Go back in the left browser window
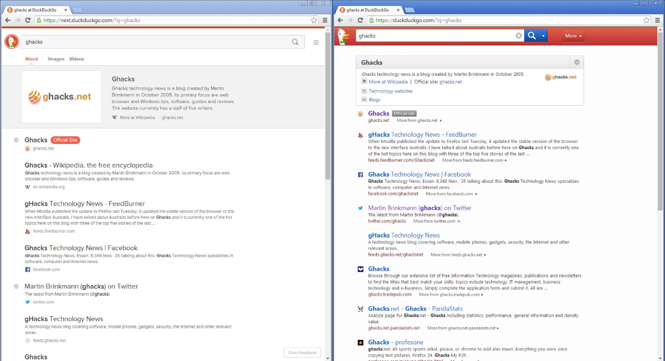 8,20
